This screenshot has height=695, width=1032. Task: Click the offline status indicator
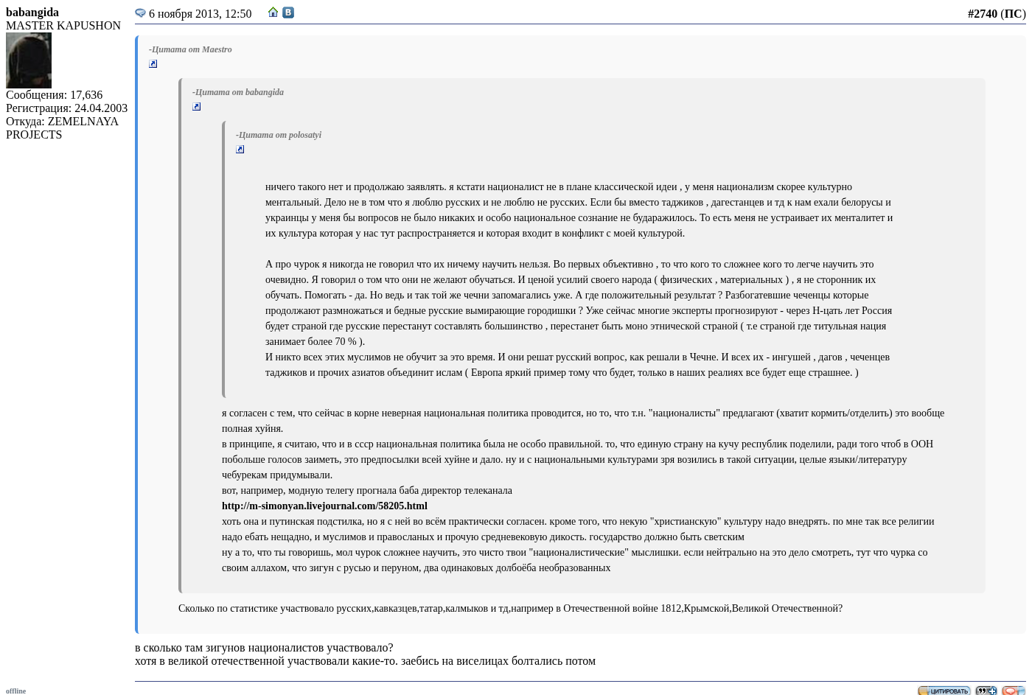pyautogui.click(x=15, y=691)
